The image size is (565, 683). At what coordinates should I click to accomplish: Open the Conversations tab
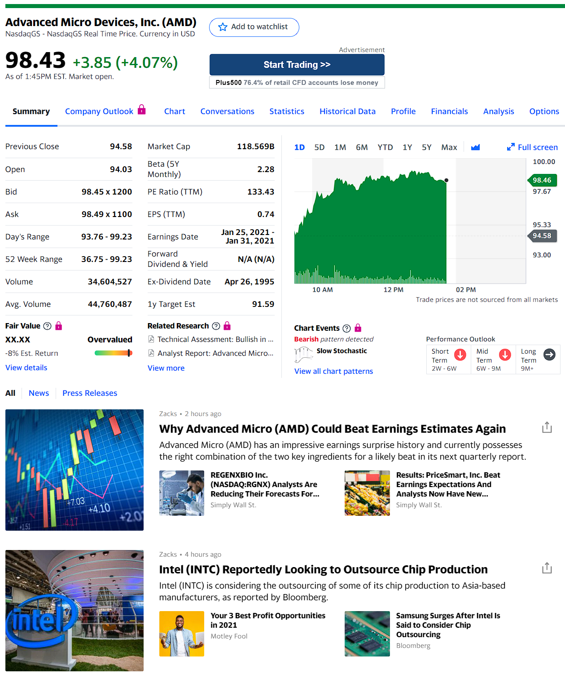227,111
